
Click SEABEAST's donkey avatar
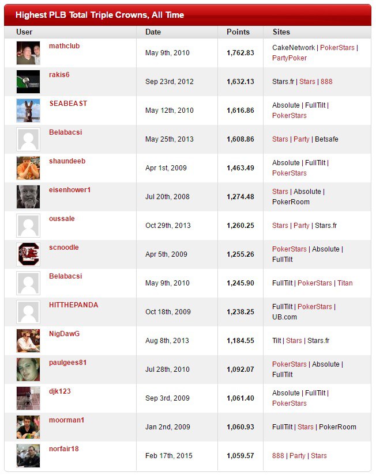pyautogui.click(x=28, y=111)
